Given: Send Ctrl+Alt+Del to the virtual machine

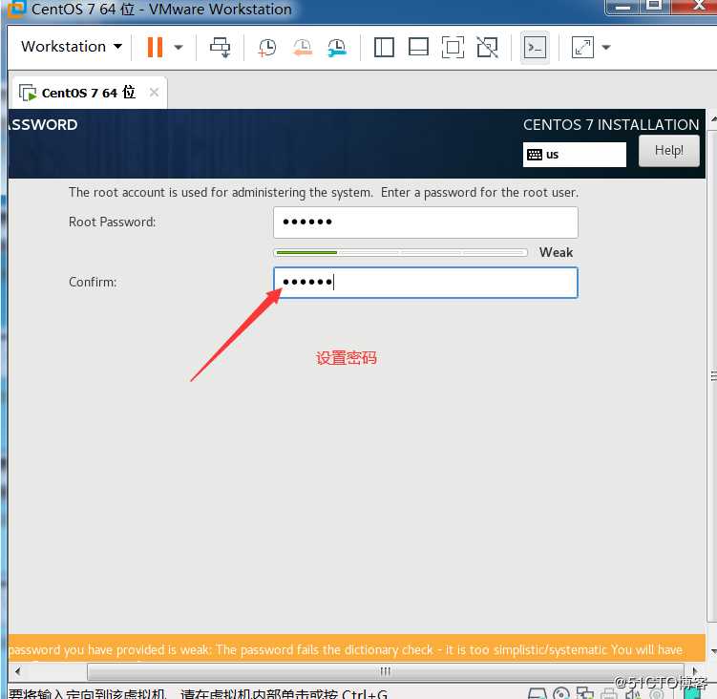Looking at the screenshot, I should (x=220, y=47).
